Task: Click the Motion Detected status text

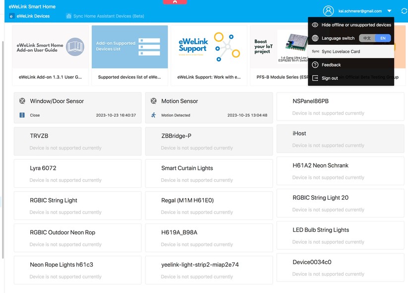Action: (x=175, y=115)
